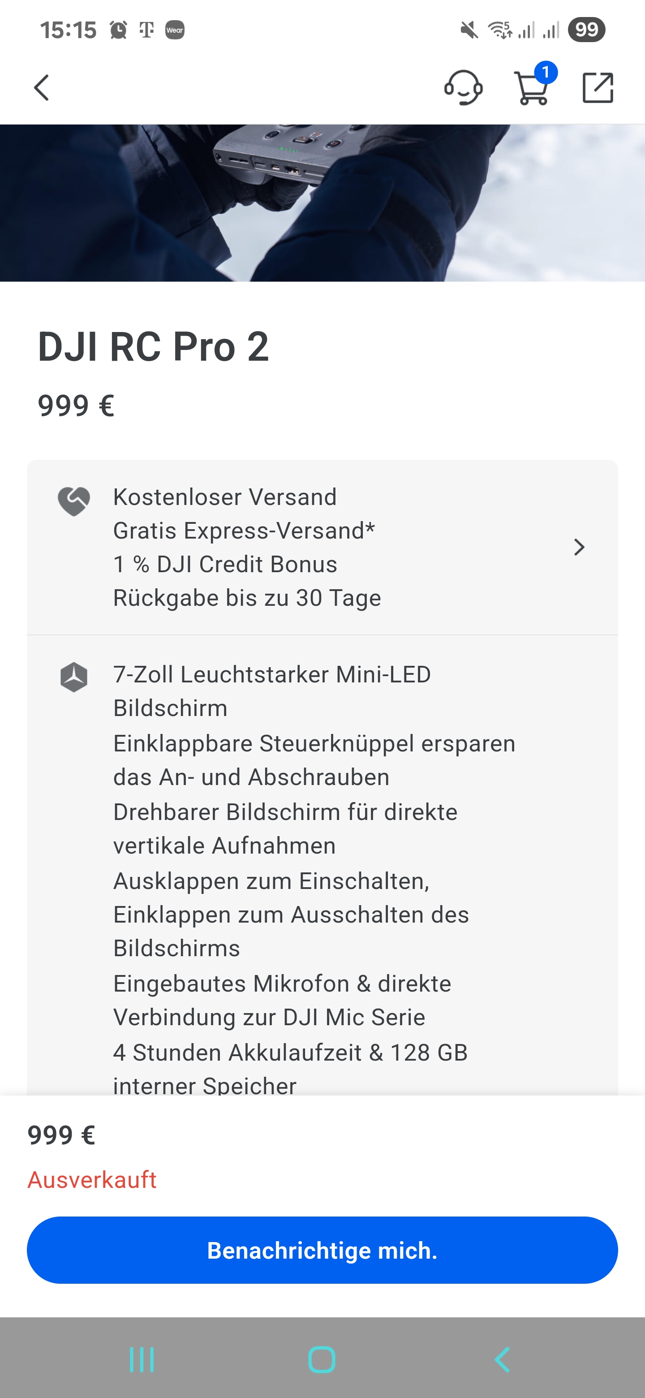Open the shopping cart
Screen dimensions: 645x1398
click(x=530, y=89)
